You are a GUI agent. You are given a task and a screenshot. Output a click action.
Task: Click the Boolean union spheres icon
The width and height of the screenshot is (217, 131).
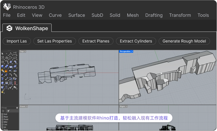pos(7,66)
